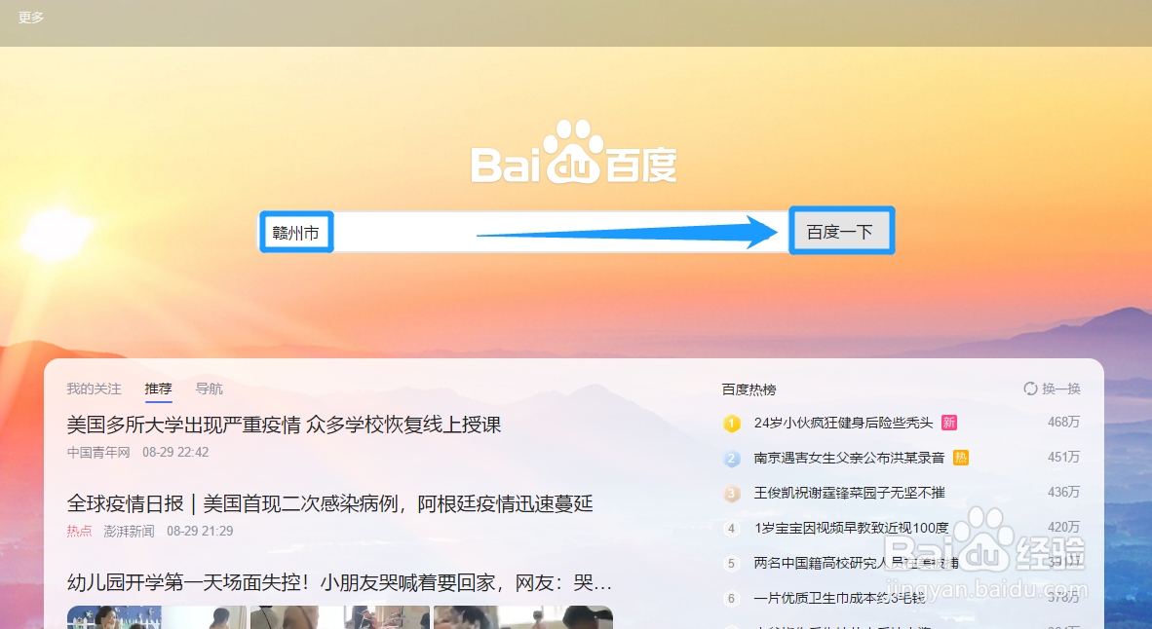Click the 换一换 refresh icon
This screenshot has width=1152, height=629.
pos(1030,388)
